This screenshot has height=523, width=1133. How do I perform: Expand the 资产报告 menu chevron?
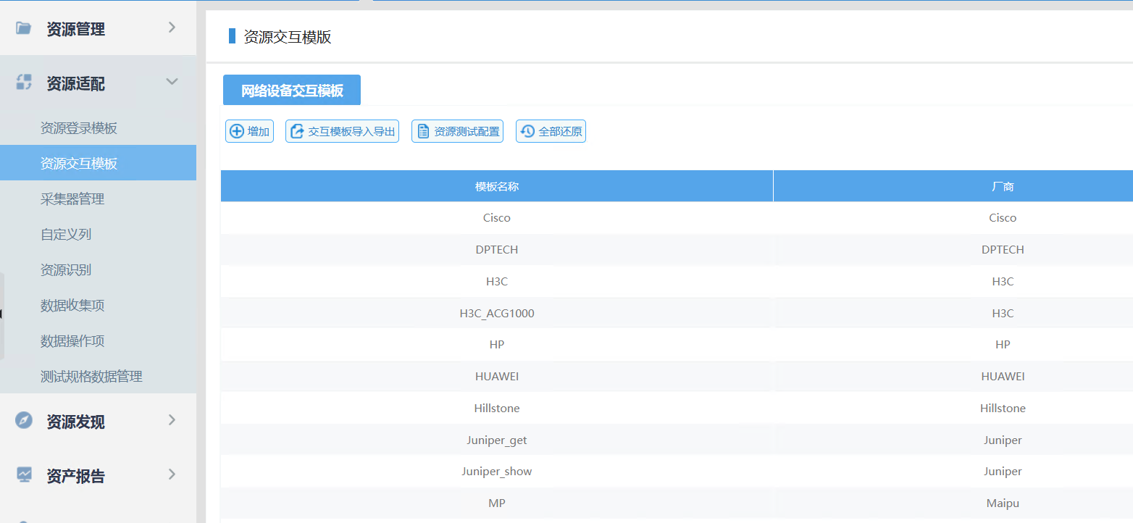(172, 474)
